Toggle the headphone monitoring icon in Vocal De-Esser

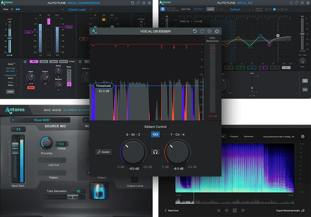(155, 152)
